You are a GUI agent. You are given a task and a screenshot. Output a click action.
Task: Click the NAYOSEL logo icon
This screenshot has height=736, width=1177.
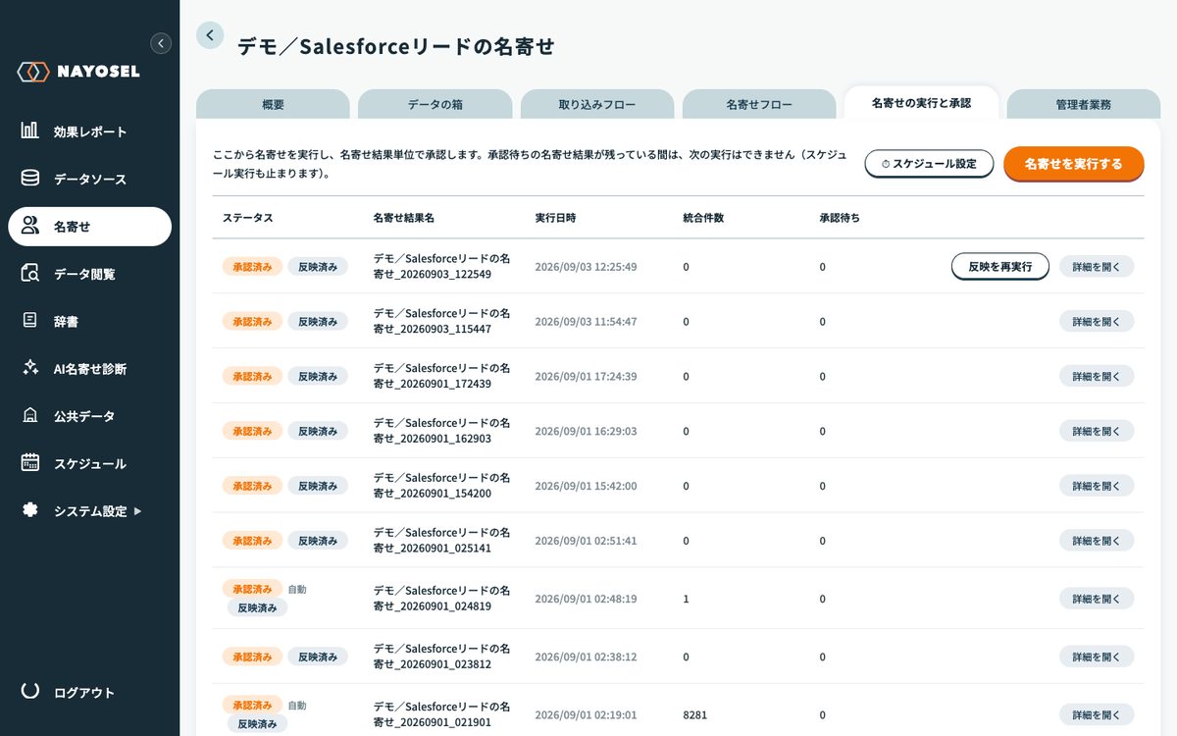click(x=33, y=72)
